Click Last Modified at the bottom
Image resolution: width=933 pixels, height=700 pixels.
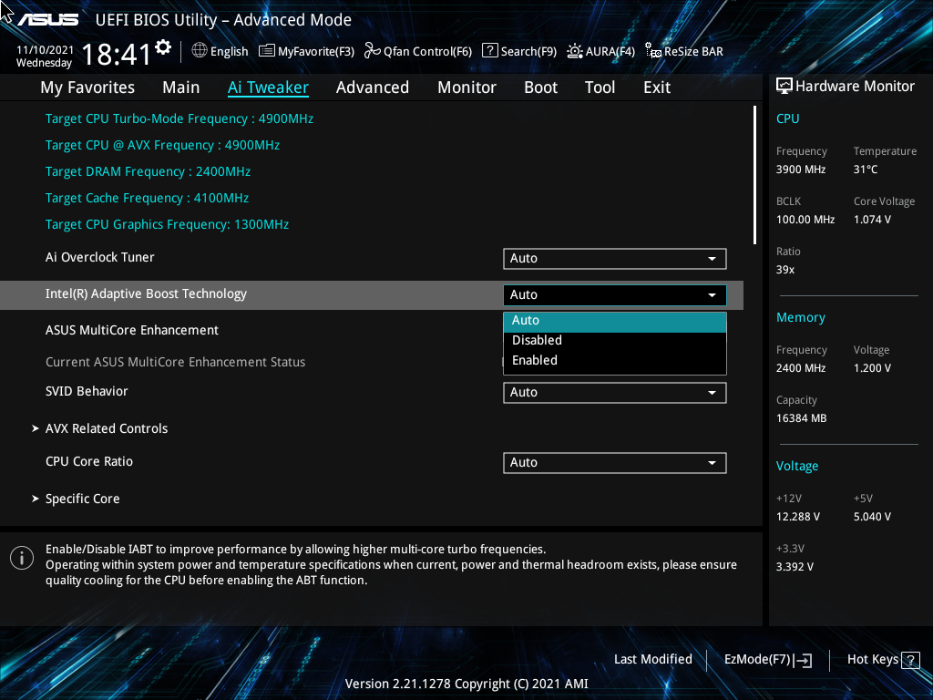click(652, 660)
